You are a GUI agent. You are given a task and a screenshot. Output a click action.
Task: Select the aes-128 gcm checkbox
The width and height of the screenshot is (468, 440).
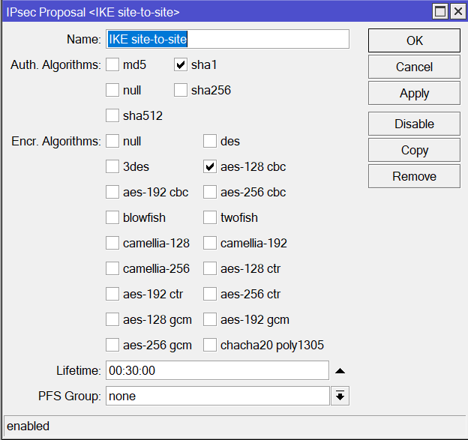[112, 319]
